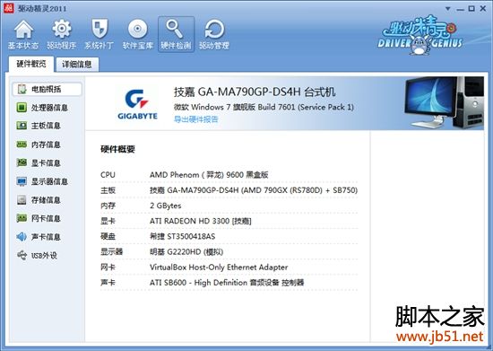Click the 硬件概要 heading
493x351 pixels.
pyautogui.click(x=117, y=149)
